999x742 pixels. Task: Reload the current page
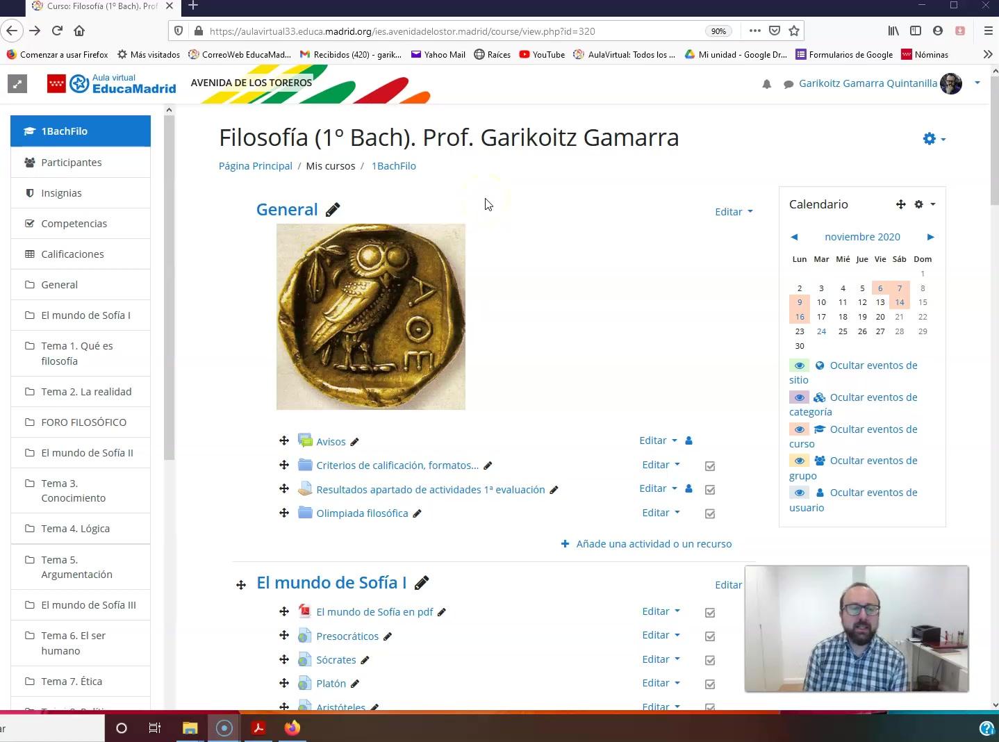(x=57, y=31)
